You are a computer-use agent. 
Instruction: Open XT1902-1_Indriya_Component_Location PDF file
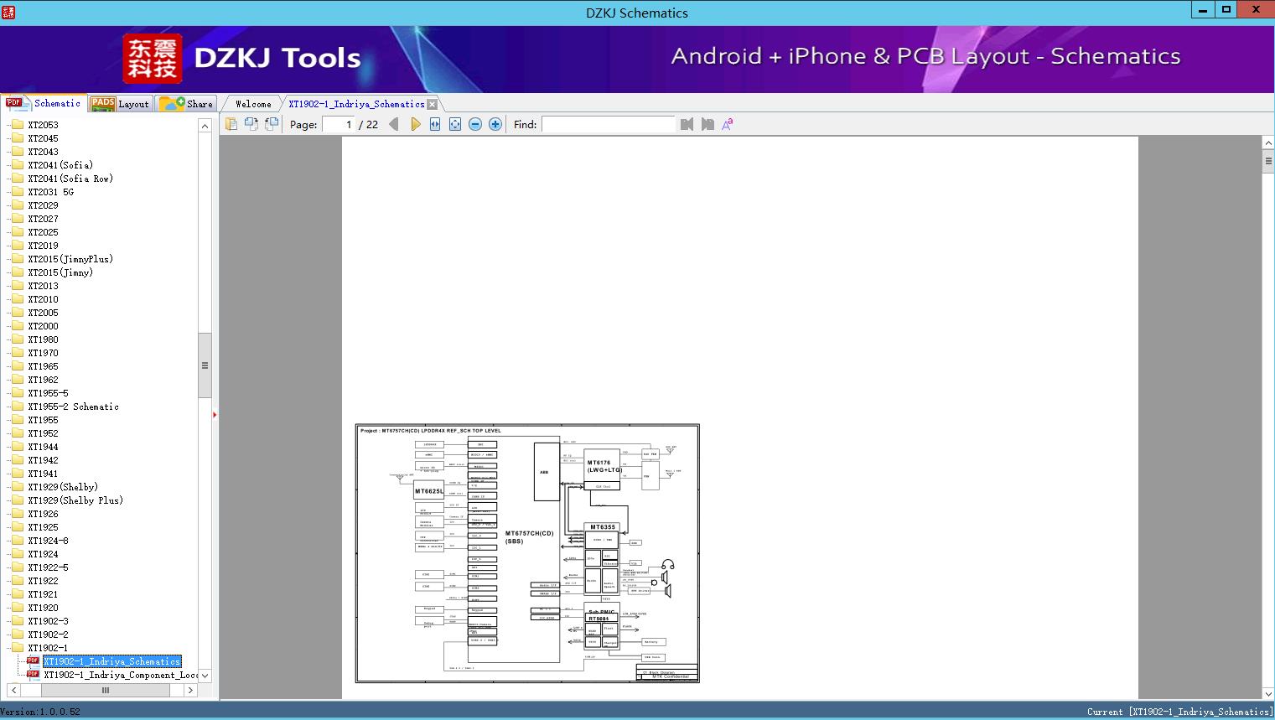pyautogui.click(x=121, y=675)
